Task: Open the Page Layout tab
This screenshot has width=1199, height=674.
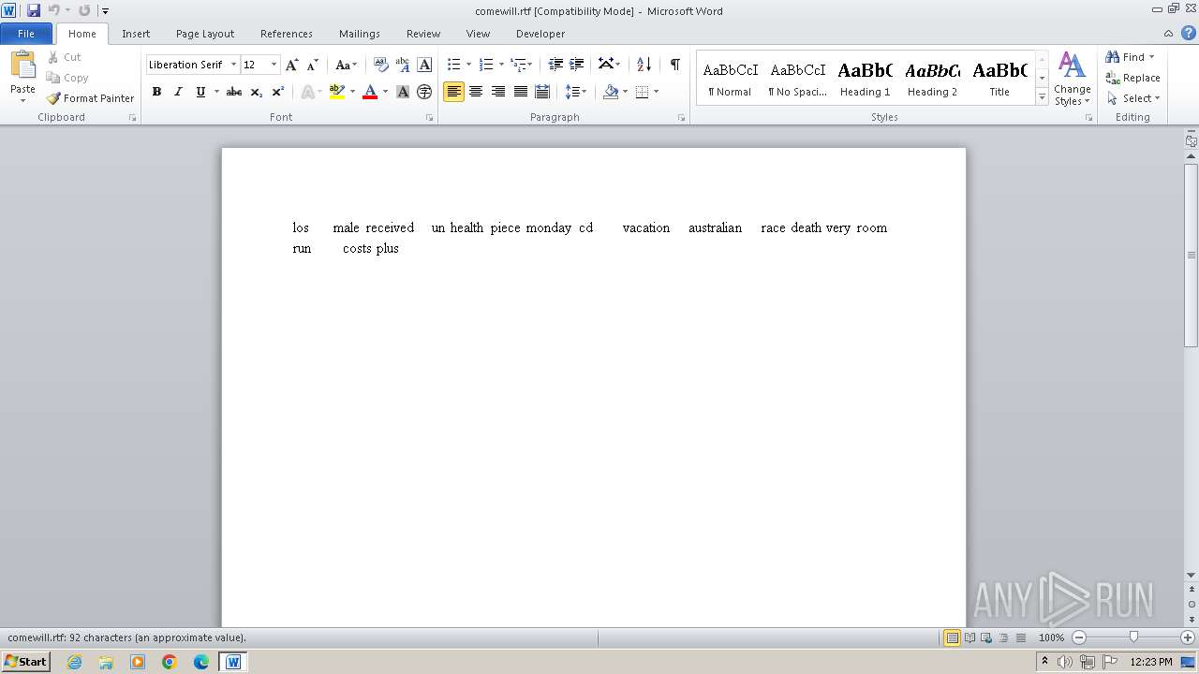Action: [205, 34]
